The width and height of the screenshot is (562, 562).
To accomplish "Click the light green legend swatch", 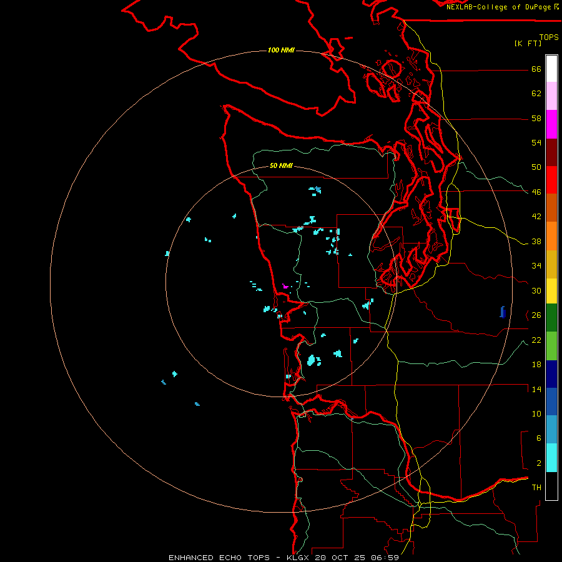I will coord(551,346).
